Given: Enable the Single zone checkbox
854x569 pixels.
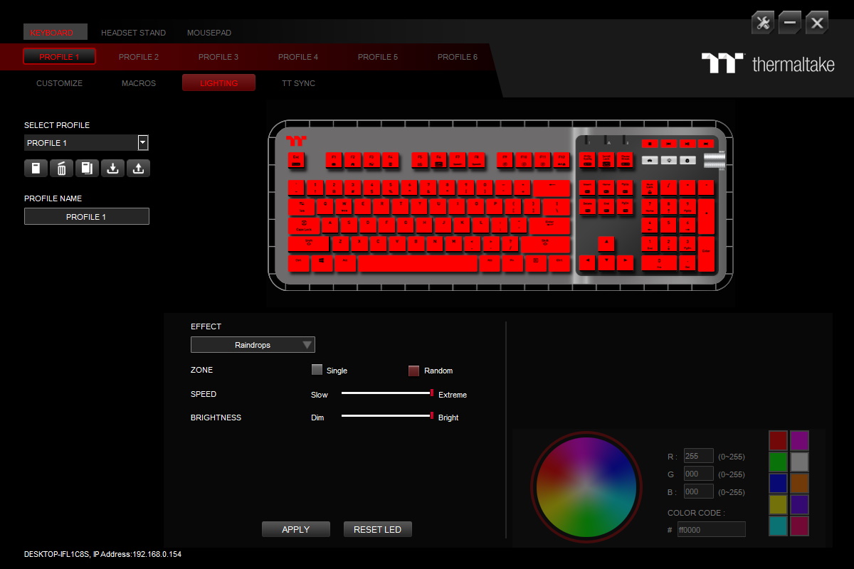Looking at the screenshot, I should tap(317, 370).
